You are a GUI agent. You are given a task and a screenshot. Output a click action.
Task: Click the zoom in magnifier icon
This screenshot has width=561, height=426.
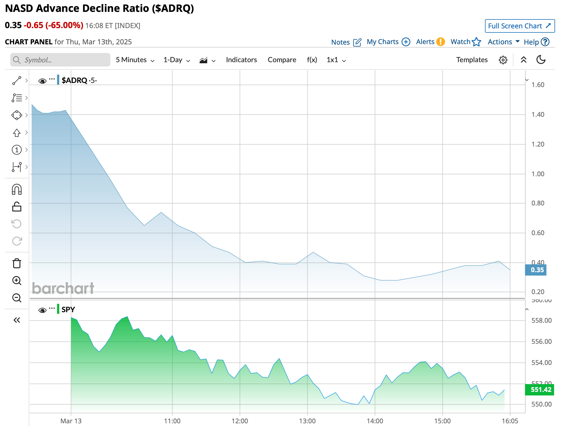click(x=17, y=281)
